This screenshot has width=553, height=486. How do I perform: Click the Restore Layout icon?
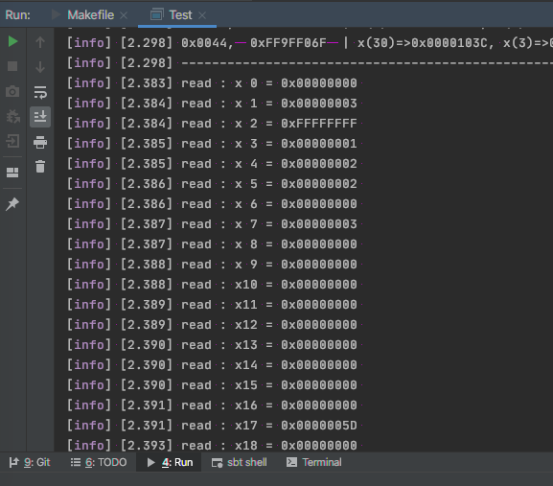(12, 173)
